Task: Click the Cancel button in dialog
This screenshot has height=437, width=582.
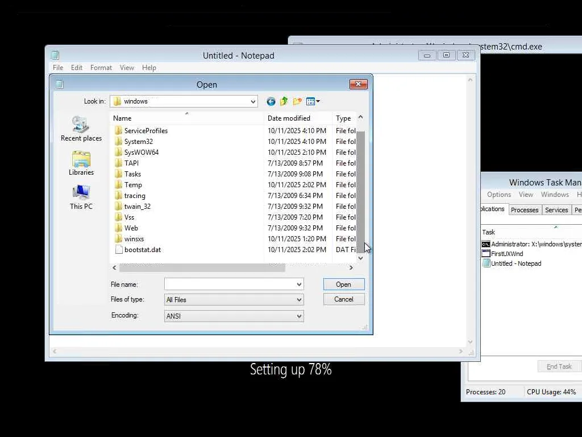Action: tap(344, 299)
